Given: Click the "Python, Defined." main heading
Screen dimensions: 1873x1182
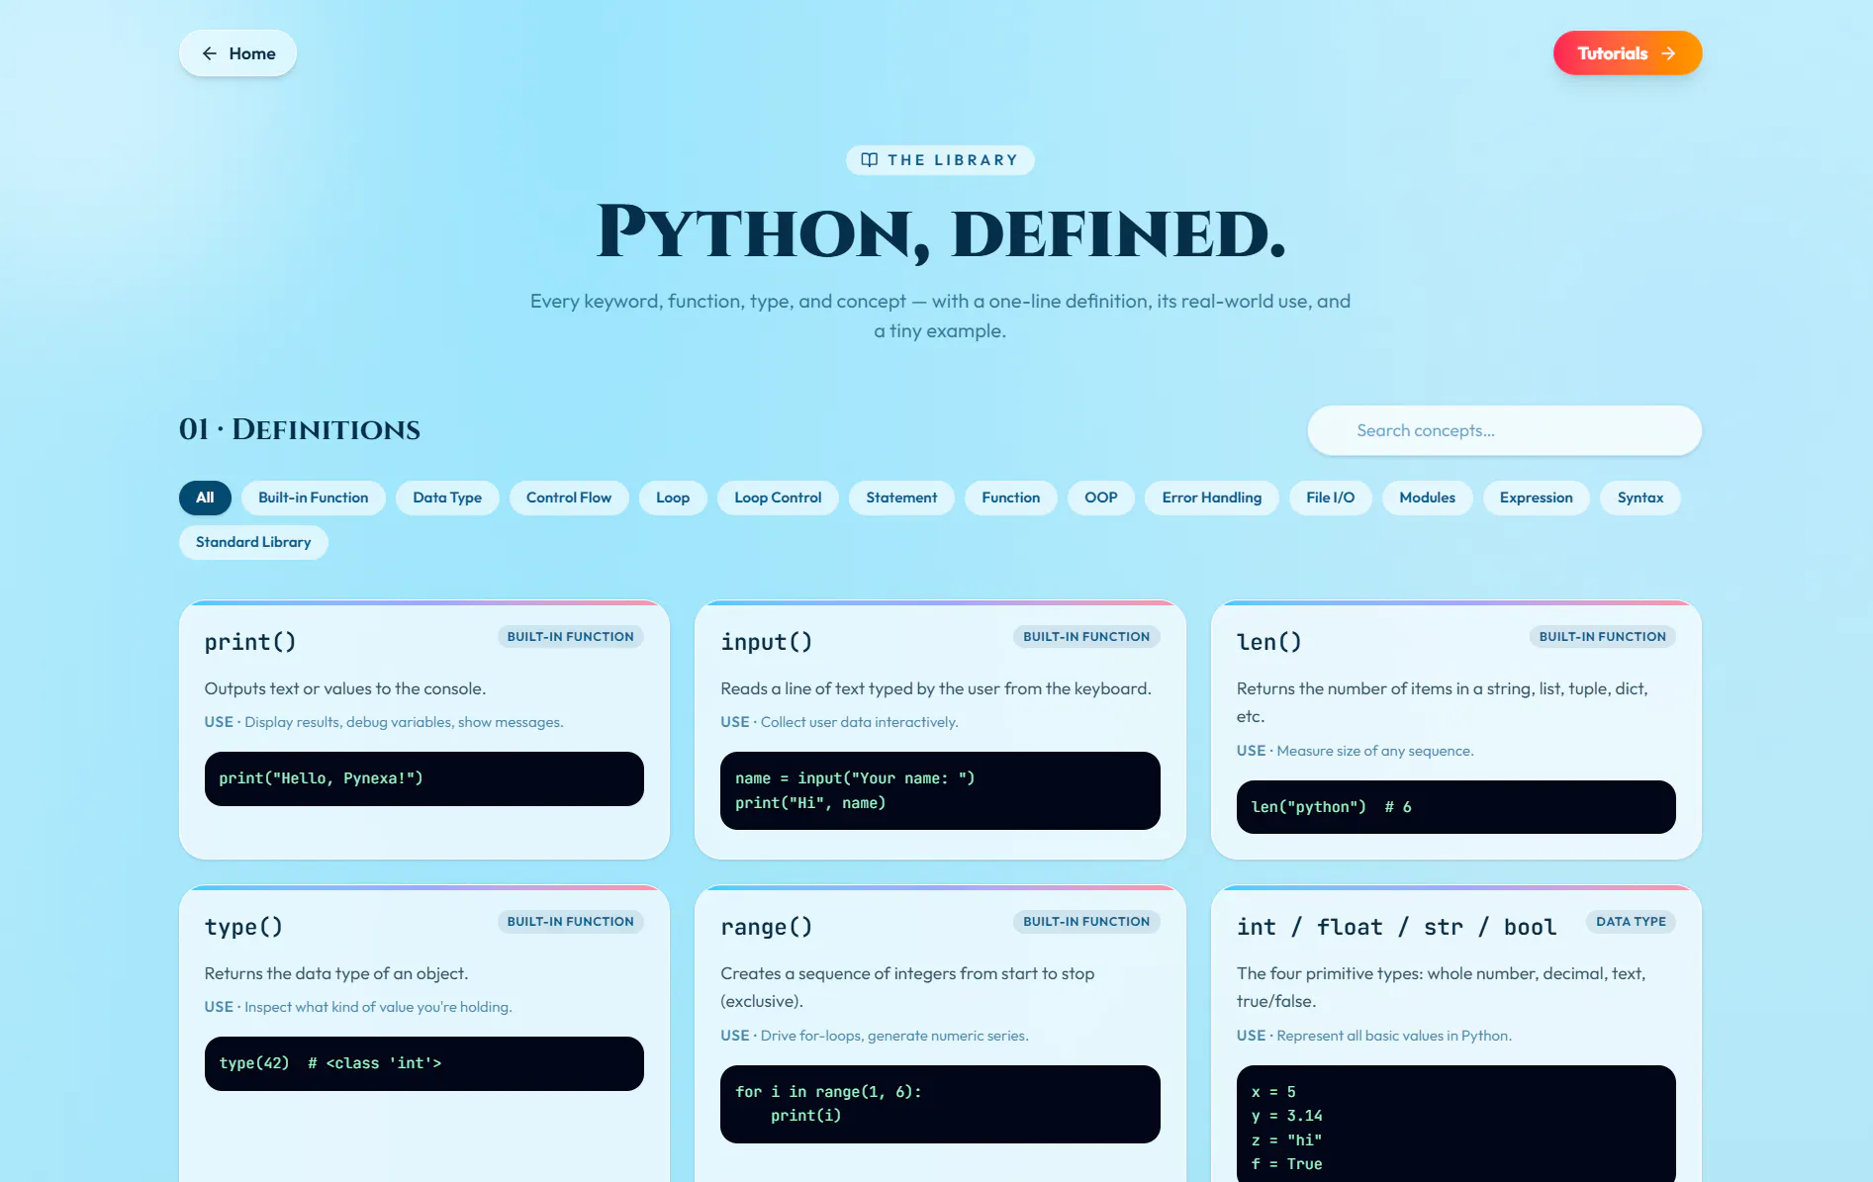Looking at the screenshot, I should (x=941, y=233).
